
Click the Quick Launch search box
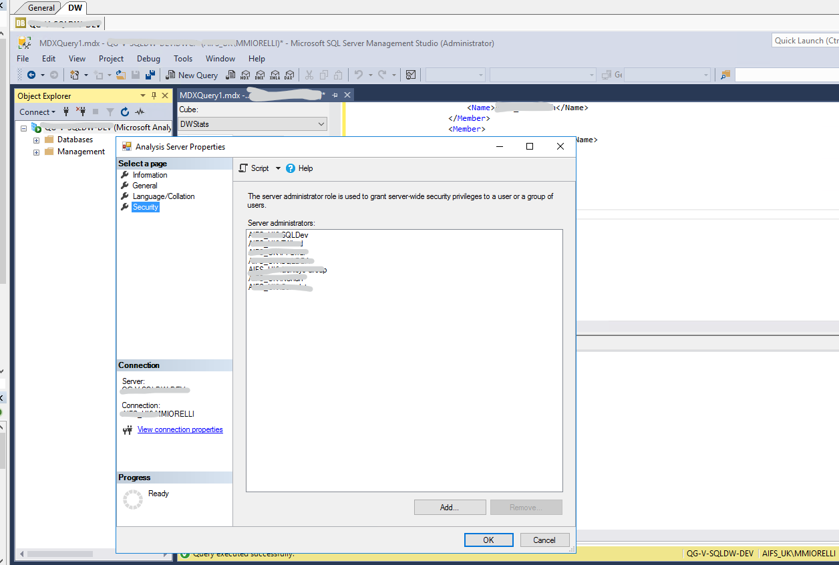[805, 41]
